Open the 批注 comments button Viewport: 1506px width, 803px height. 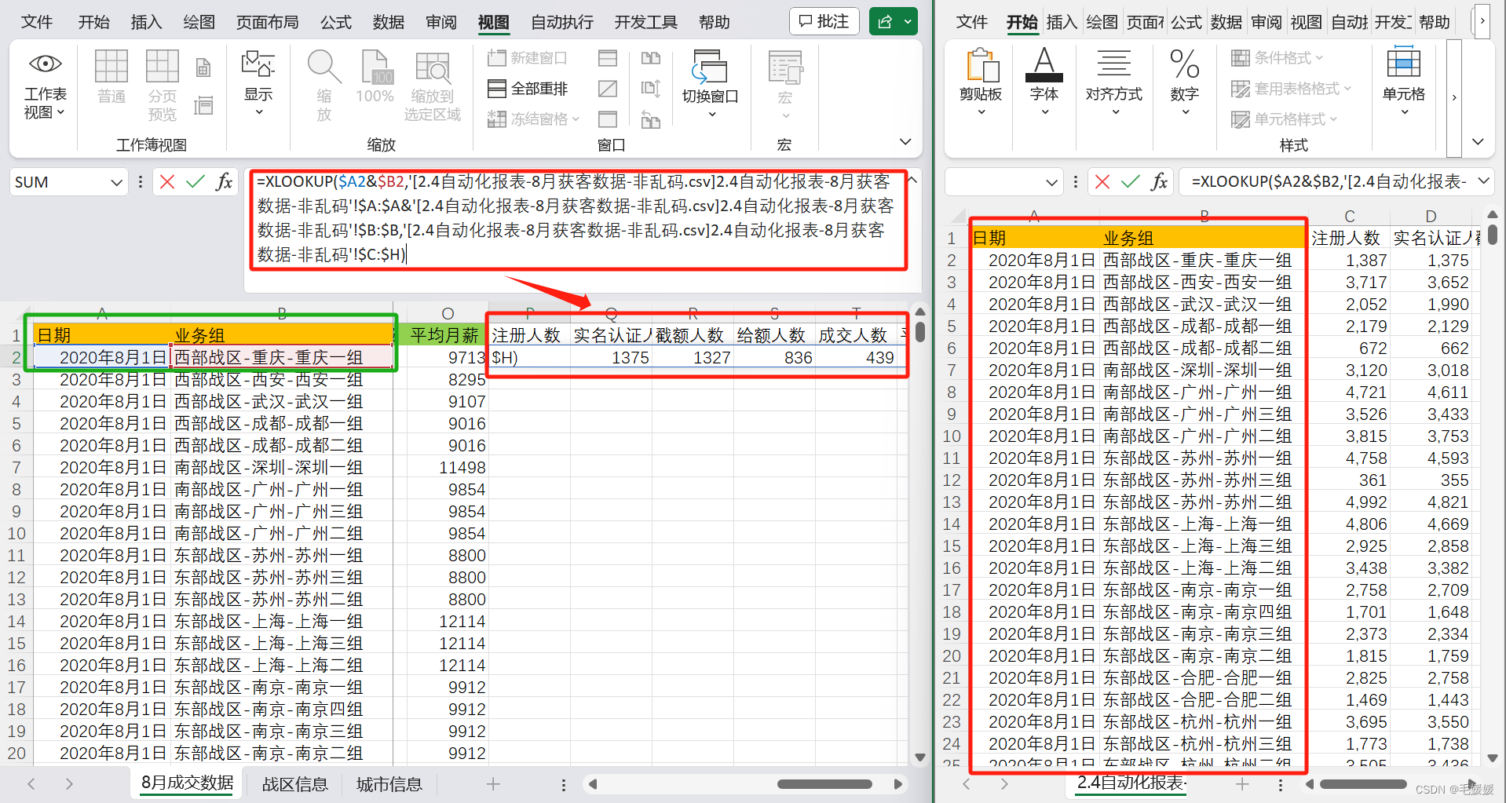tap(824, 21)
